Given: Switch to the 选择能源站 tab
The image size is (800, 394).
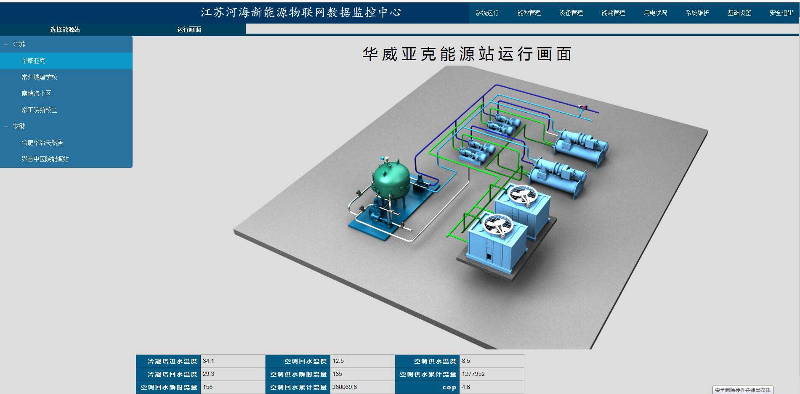Looking at the screenshot, I should coord(65,29).
